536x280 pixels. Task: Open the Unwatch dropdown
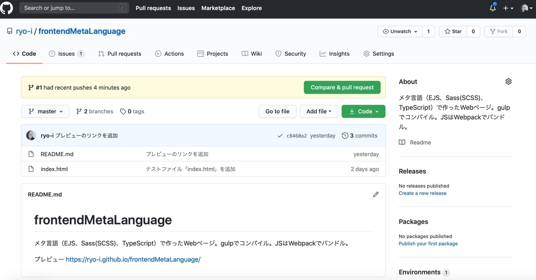coord(400,31)
